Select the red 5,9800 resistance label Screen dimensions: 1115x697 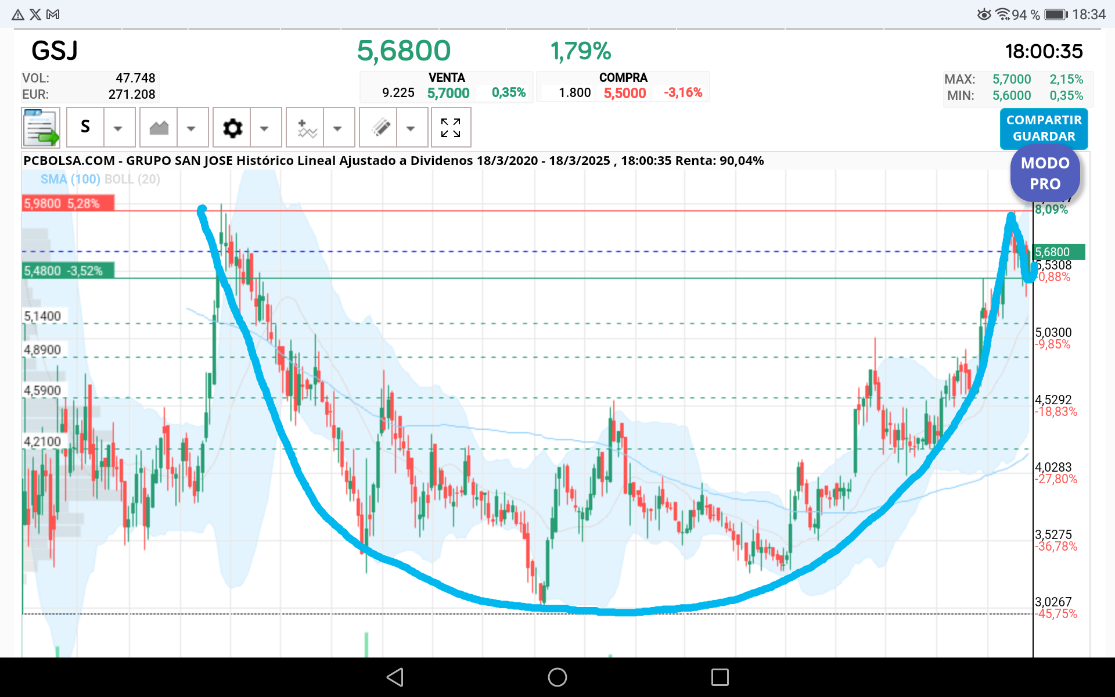coord(68,203)
